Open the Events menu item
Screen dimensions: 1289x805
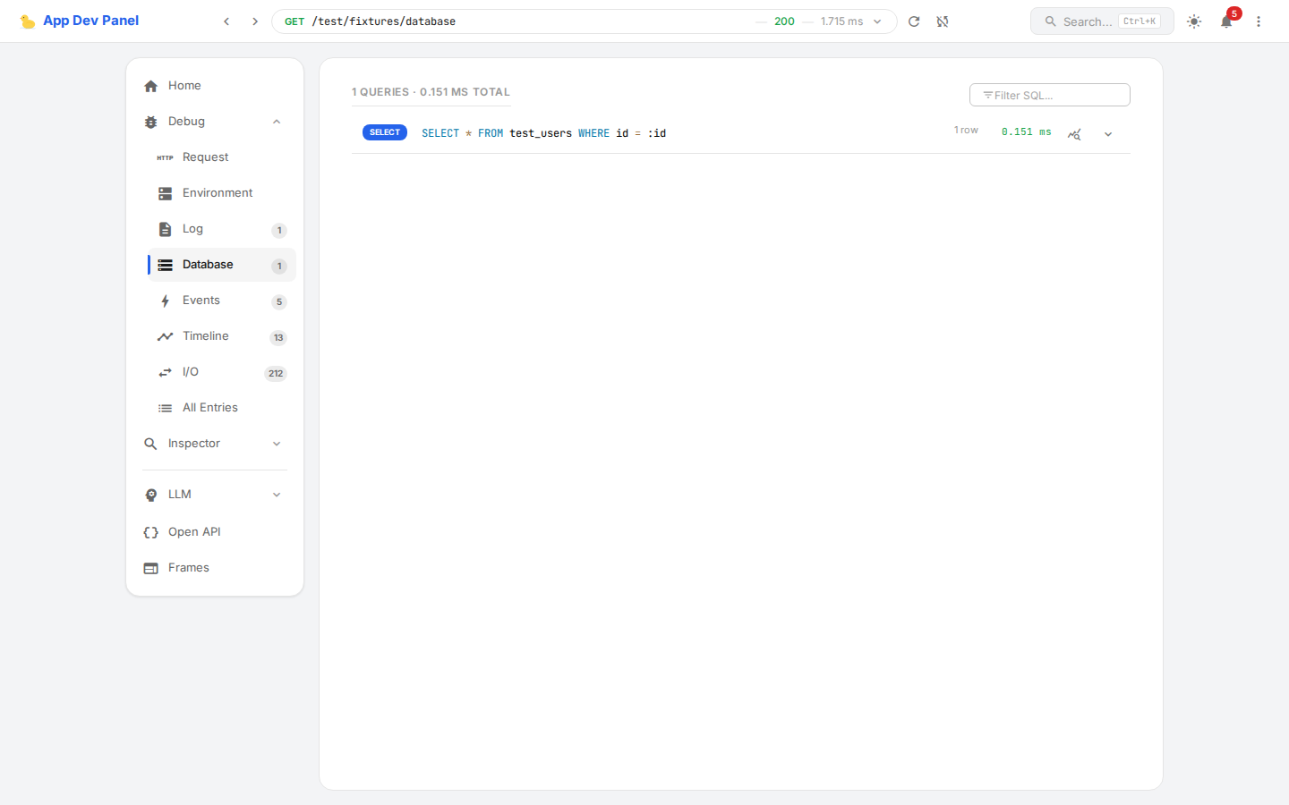[201, 301]
